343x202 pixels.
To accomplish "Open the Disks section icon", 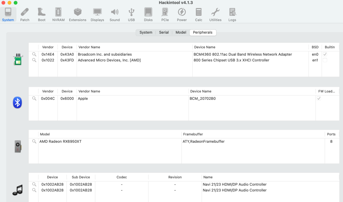I will 148,15.
